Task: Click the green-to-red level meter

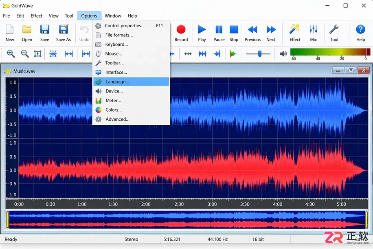Action: pyautogui.click(x=330, y=52)
